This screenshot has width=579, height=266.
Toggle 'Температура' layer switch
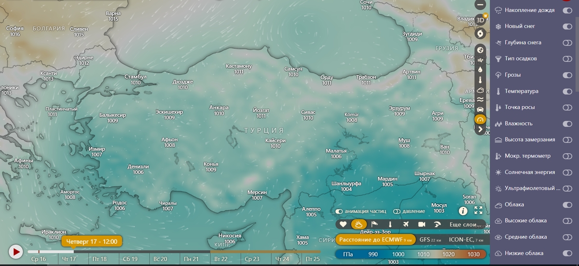567,91
